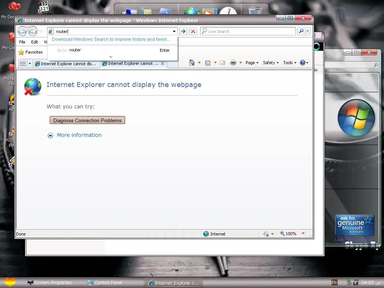Click the More information link text
This screenshot has width=384, height=288.
coord(79,135)
